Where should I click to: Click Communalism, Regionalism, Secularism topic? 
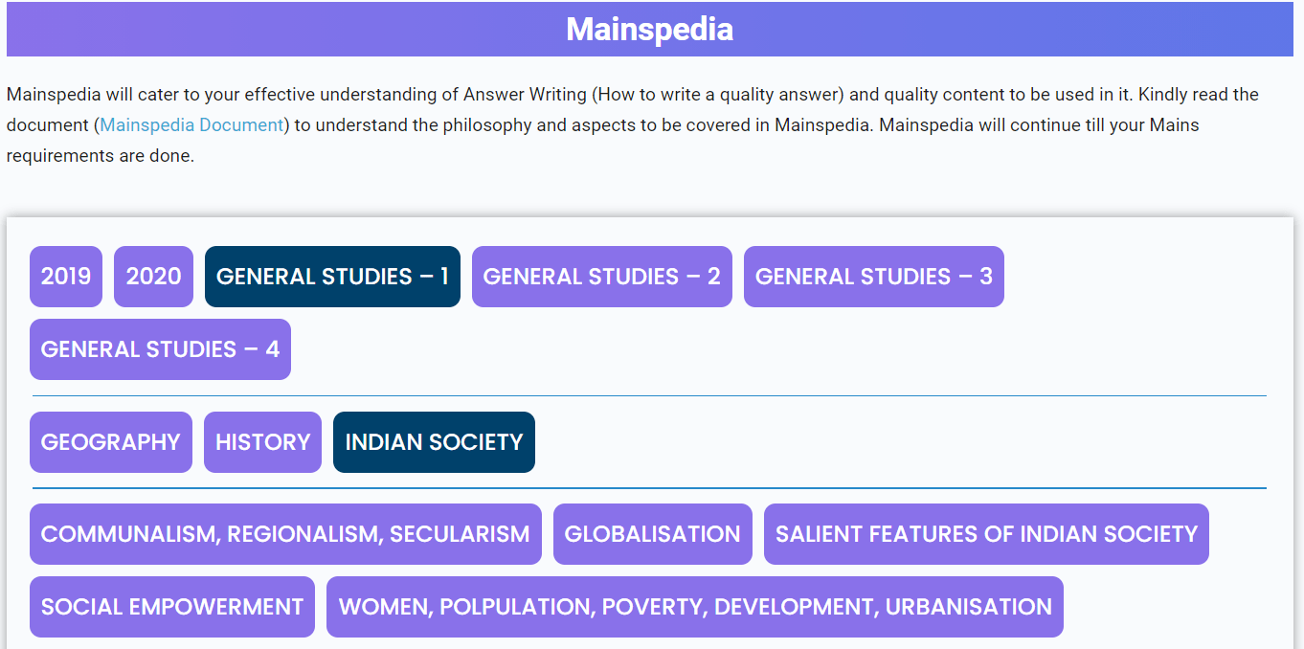point(285,534)
